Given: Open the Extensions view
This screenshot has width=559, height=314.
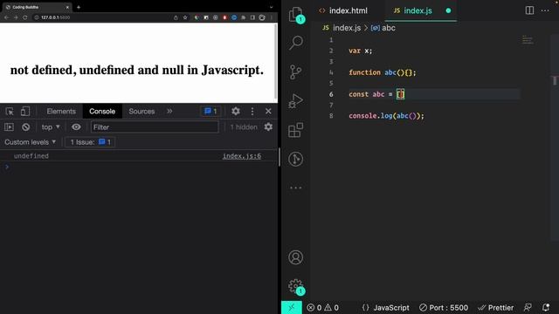Looking at the screenshot, I should tap(295, 130).
